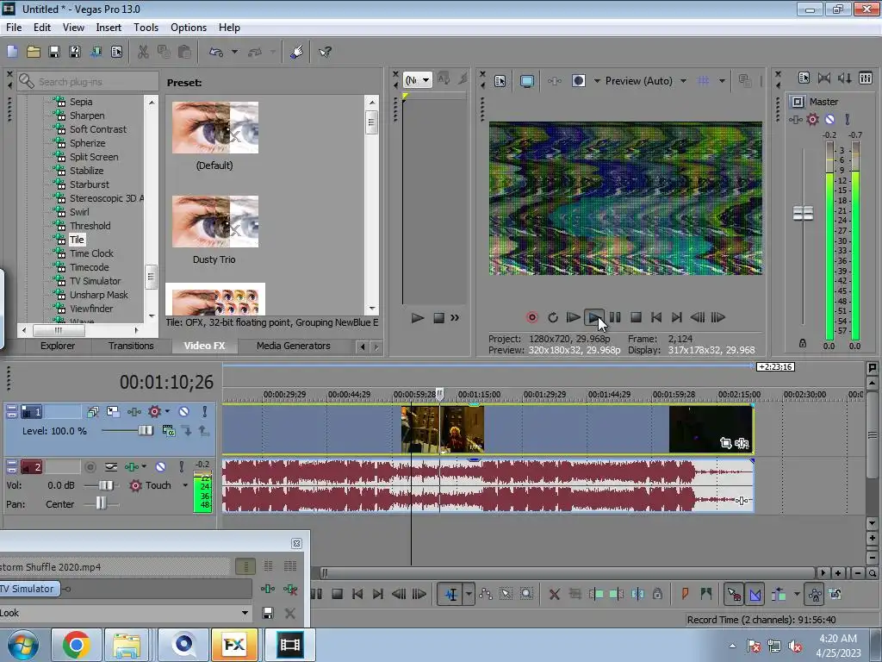
Task: Mute video track 1
Action: 184,412
